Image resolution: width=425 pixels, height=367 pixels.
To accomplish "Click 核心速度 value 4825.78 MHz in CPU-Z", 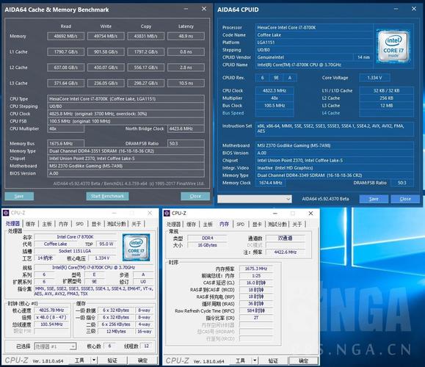I will (x=51, y=310).
